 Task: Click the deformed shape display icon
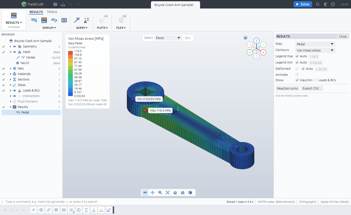tap(34, 20)
